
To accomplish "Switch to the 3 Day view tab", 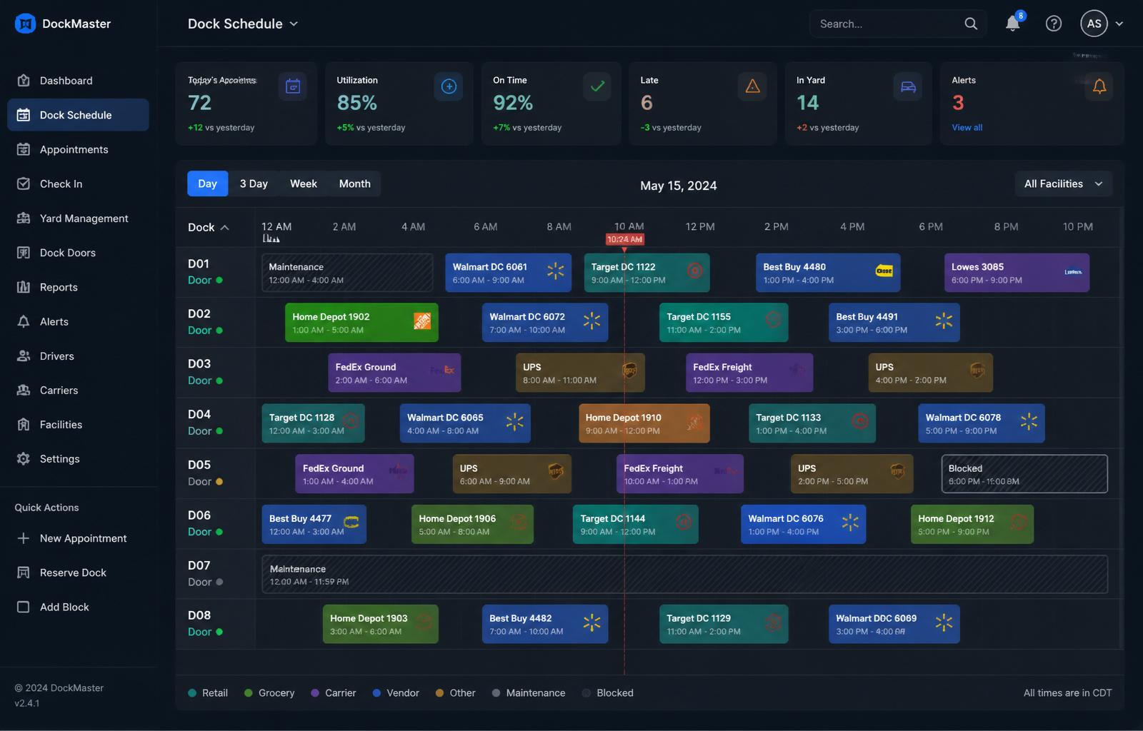I will click(254, 184).
